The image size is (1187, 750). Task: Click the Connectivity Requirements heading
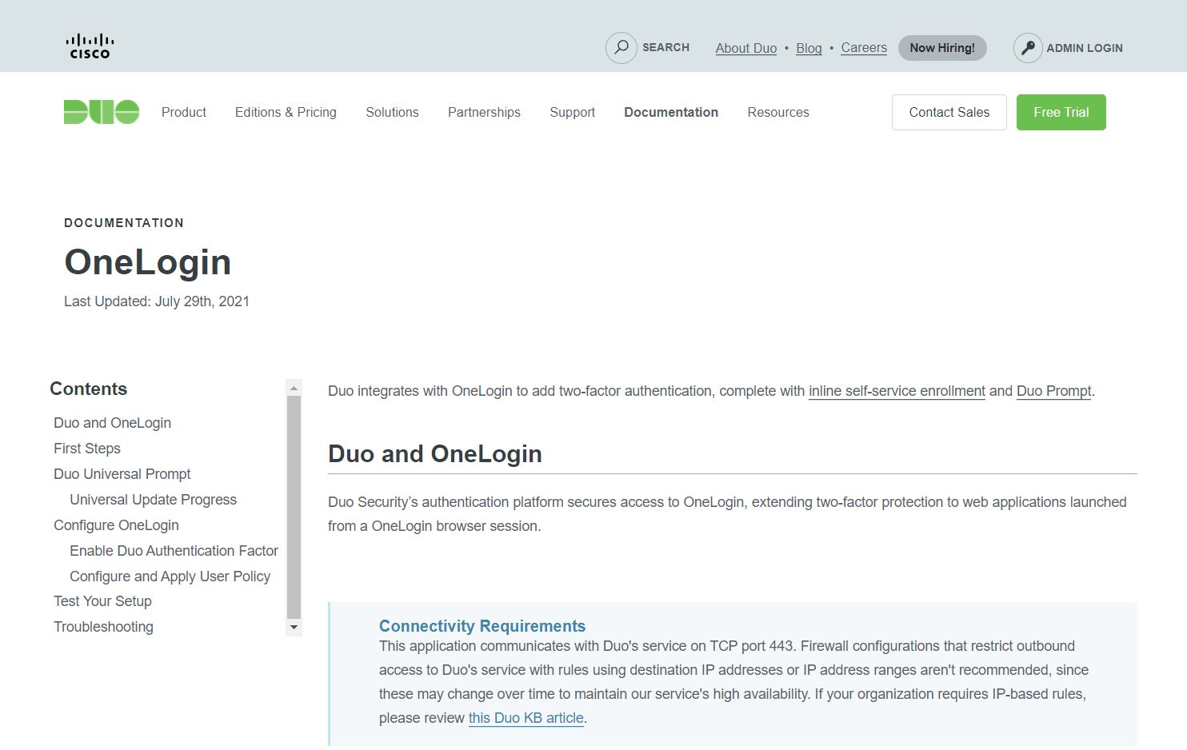click(x=482, y=626)
